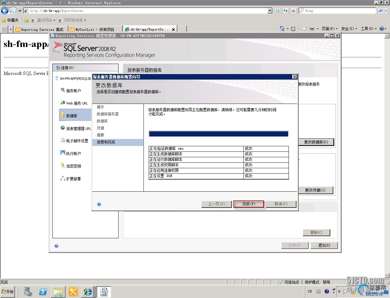Click the 进度和完成 wizard step
This screenshot has width=390, height=298.
point(118,142)
